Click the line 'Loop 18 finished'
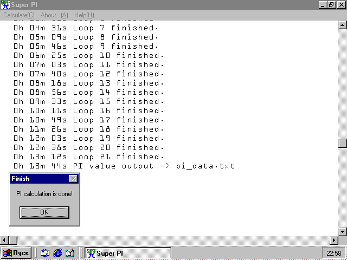The height and width of the screenshot is (260, 347). point(88,129)
